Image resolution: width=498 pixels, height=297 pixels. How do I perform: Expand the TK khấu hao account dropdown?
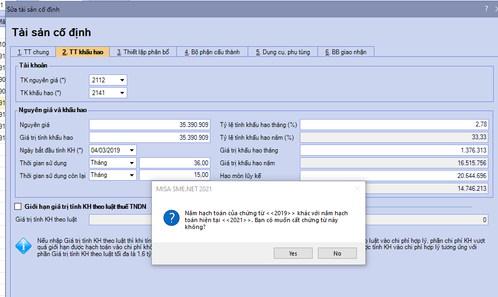click(x=123, y=93)
